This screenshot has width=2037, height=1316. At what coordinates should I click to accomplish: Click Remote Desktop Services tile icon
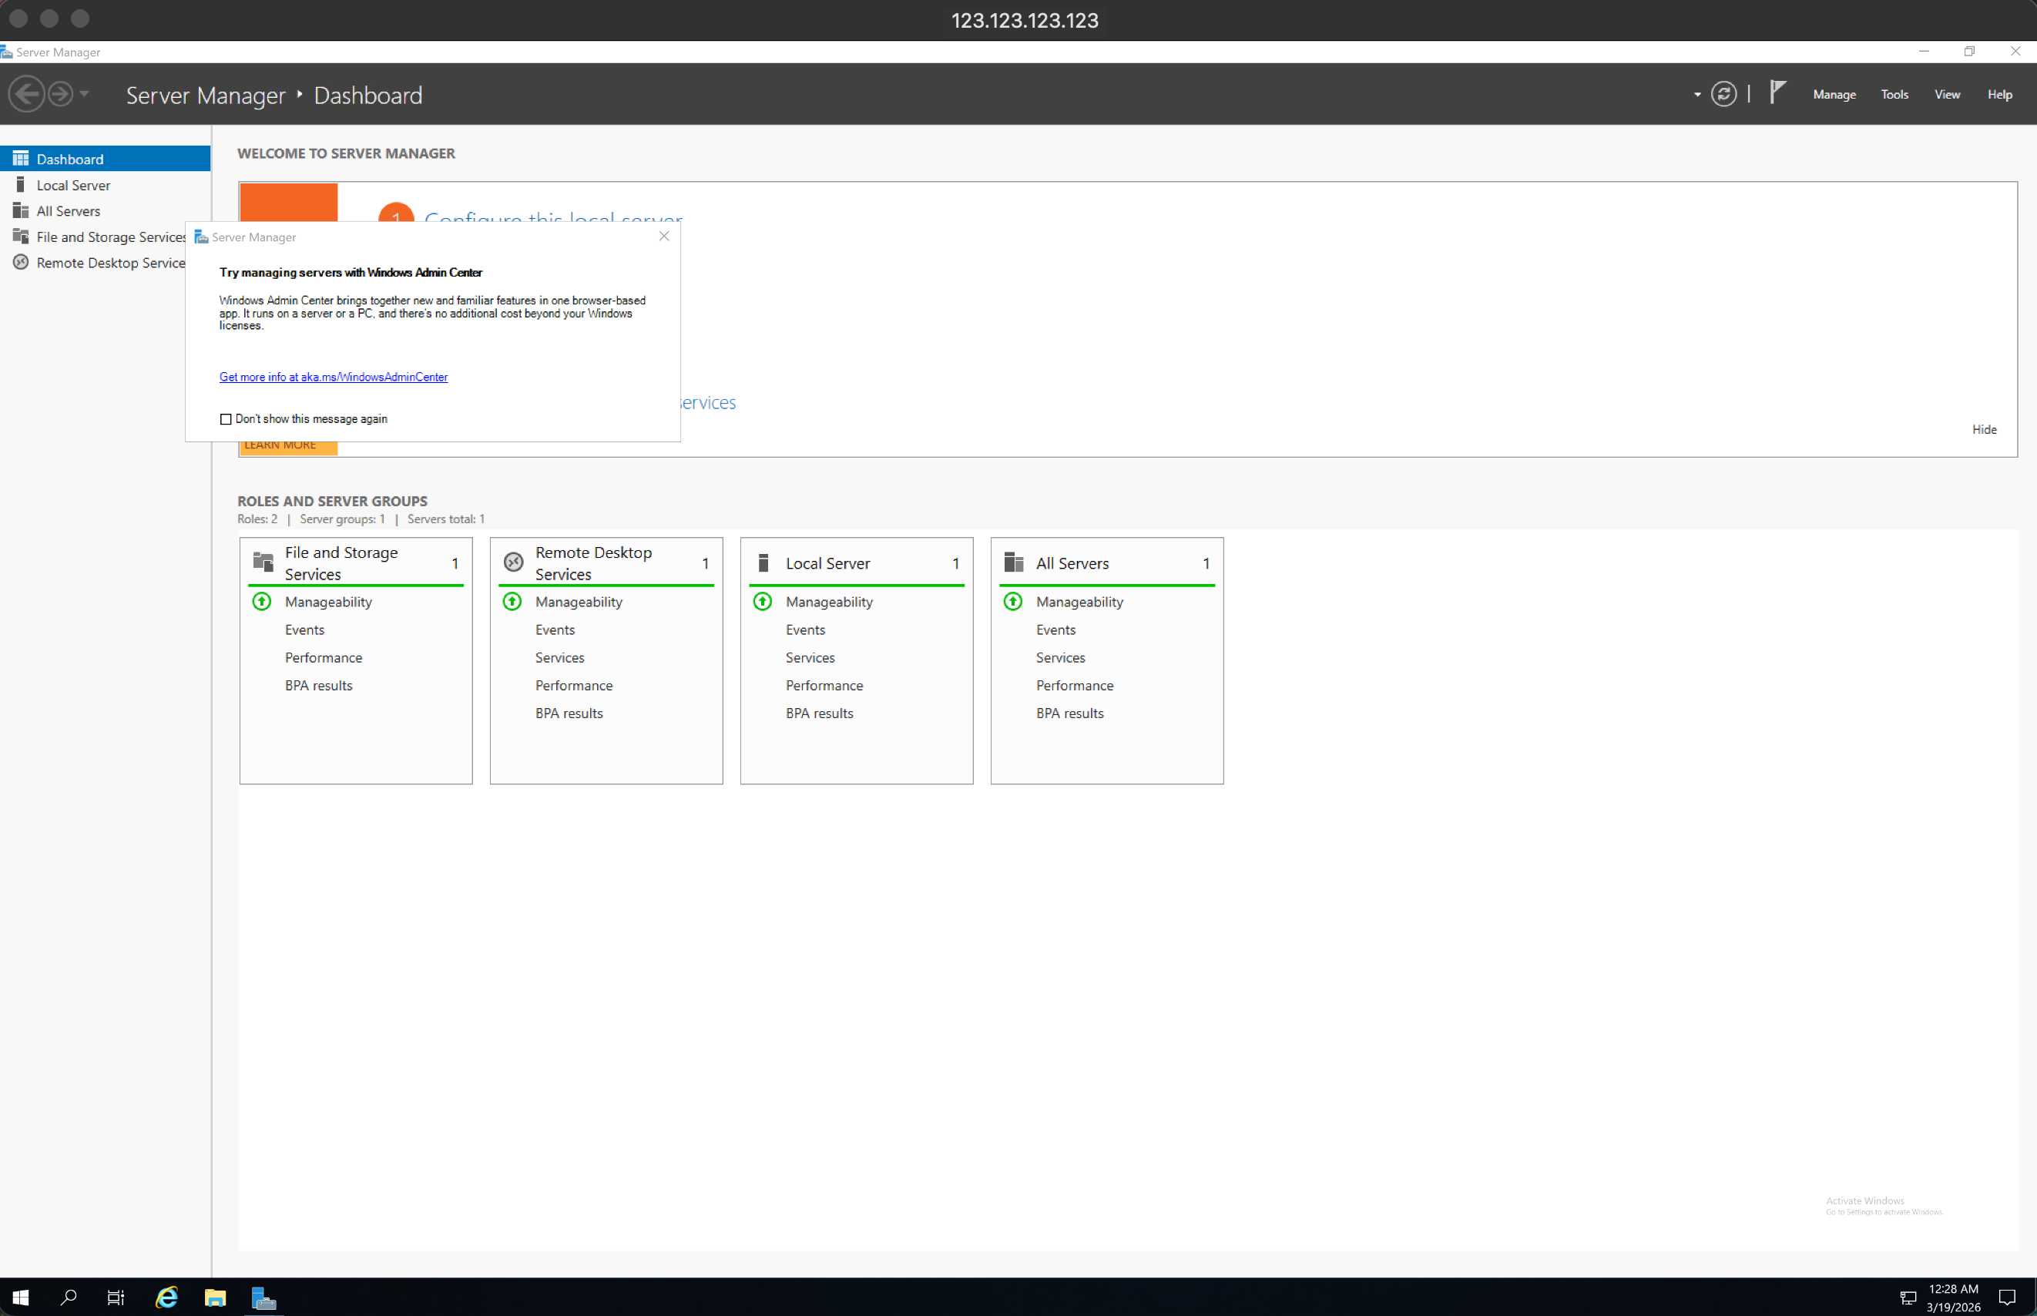(x=514, y=562)
